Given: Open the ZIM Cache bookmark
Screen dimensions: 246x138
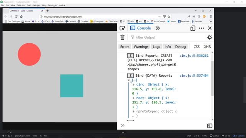Looking at the screenshot, I should (x=111, y=21).
